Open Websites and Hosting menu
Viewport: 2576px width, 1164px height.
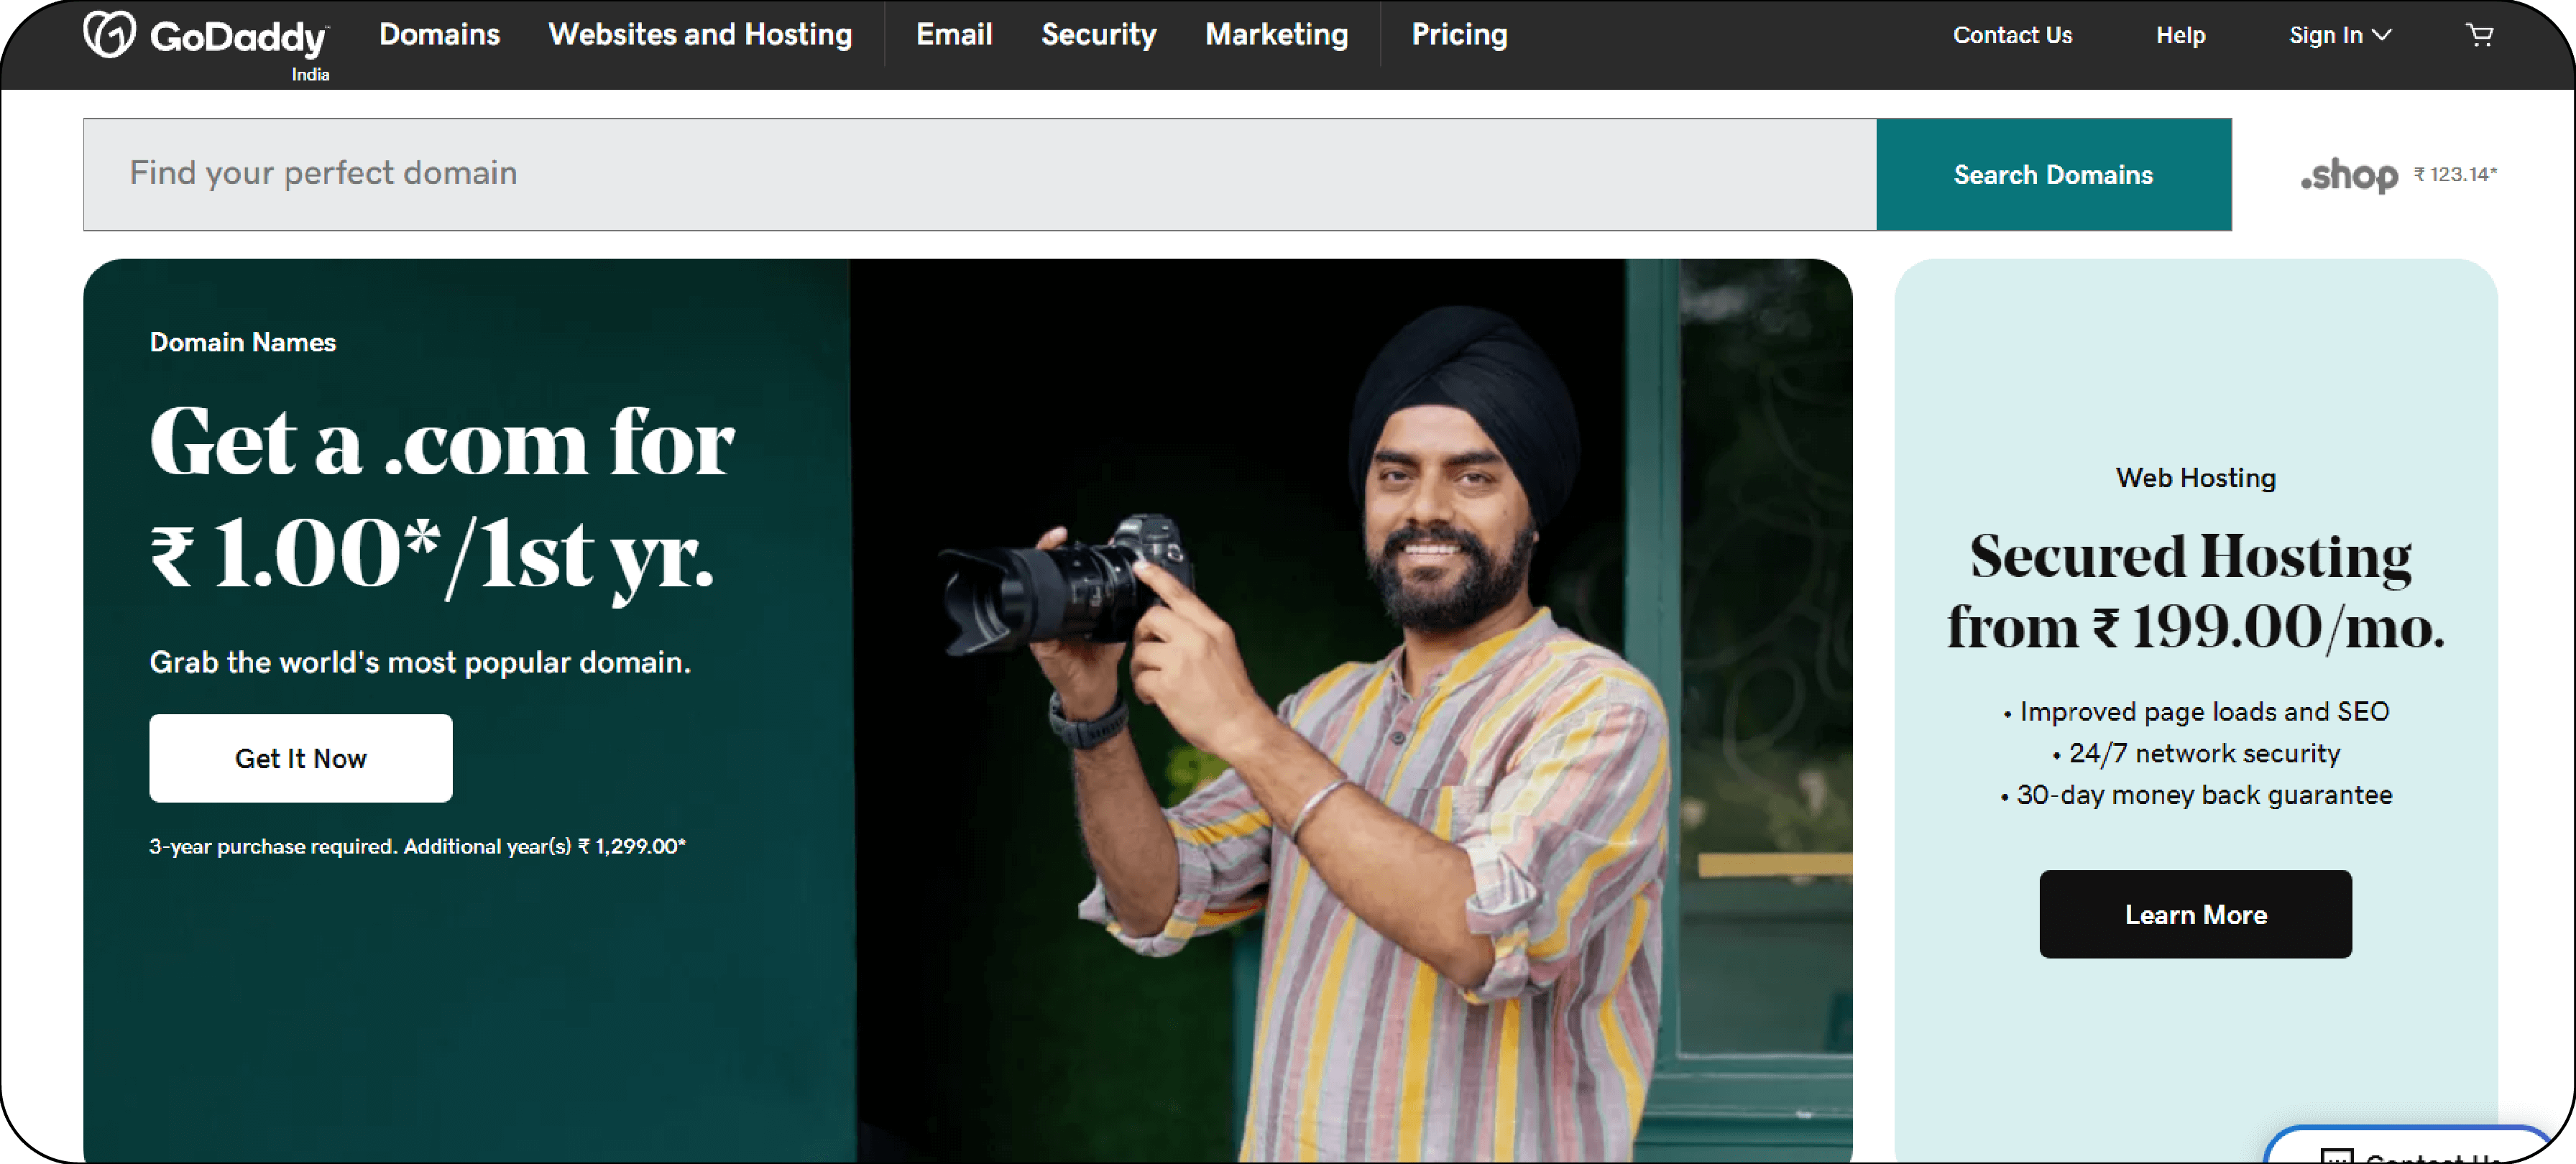tap(700, 34)
